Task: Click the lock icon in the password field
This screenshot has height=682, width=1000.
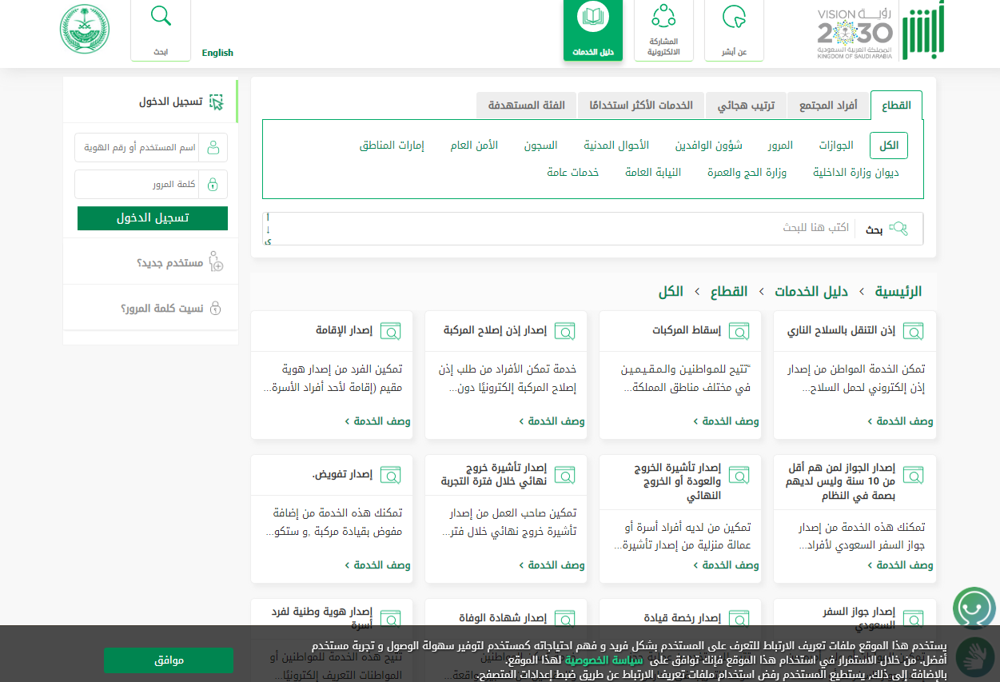Action: click(x=213, y=185)
